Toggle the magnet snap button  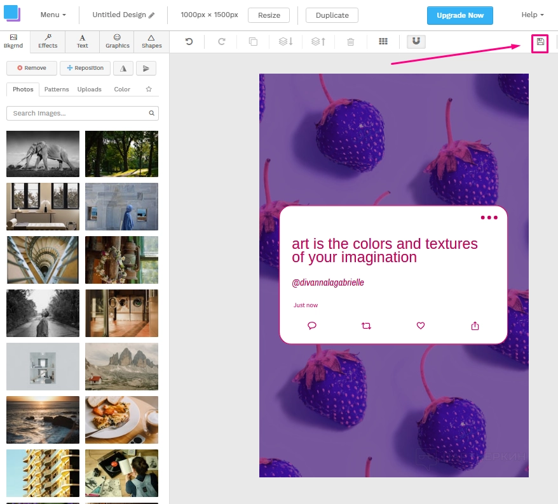(x=416, y=41)
